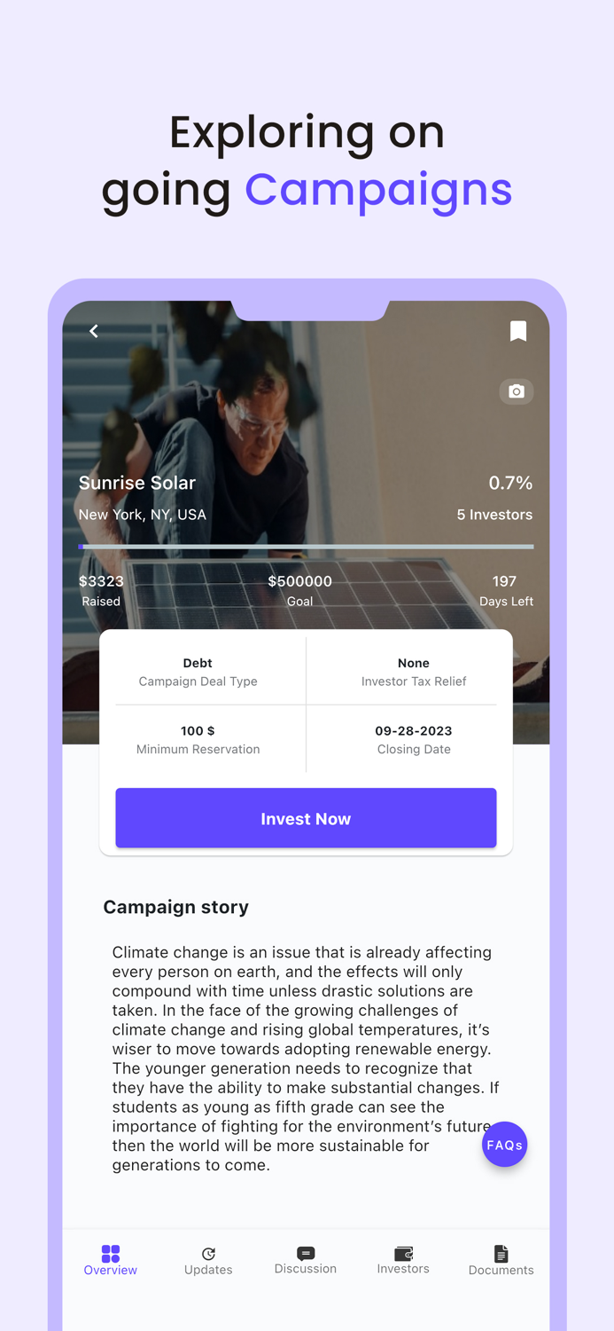Open the Discussion section
The image size is (614, 1331).
tap(305, 1260)
